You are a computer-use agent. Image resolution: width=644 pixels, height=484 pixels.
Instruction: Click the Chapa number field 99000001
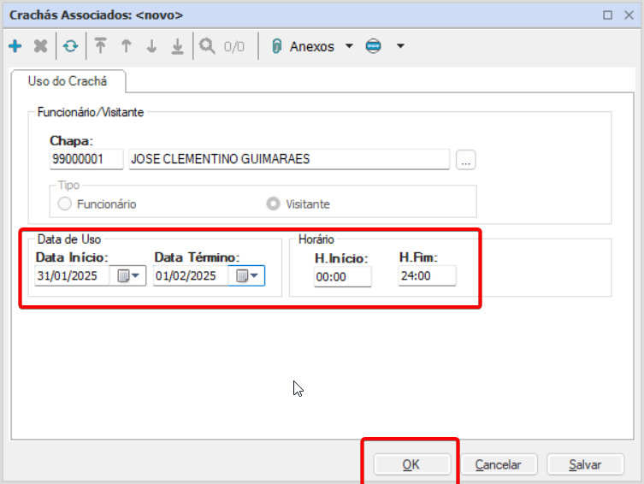[86, 159]
